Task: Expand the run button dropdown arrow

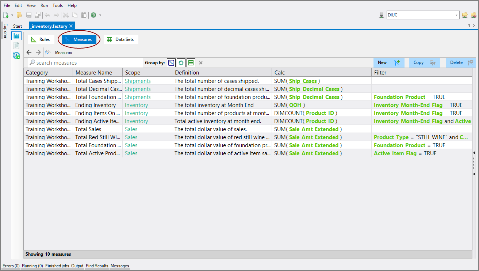Action: [x=100, y=15]
